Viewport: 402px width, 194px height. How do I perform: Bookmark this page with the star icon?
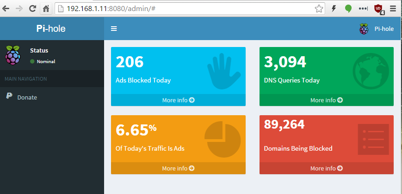(x=319, y=9)
